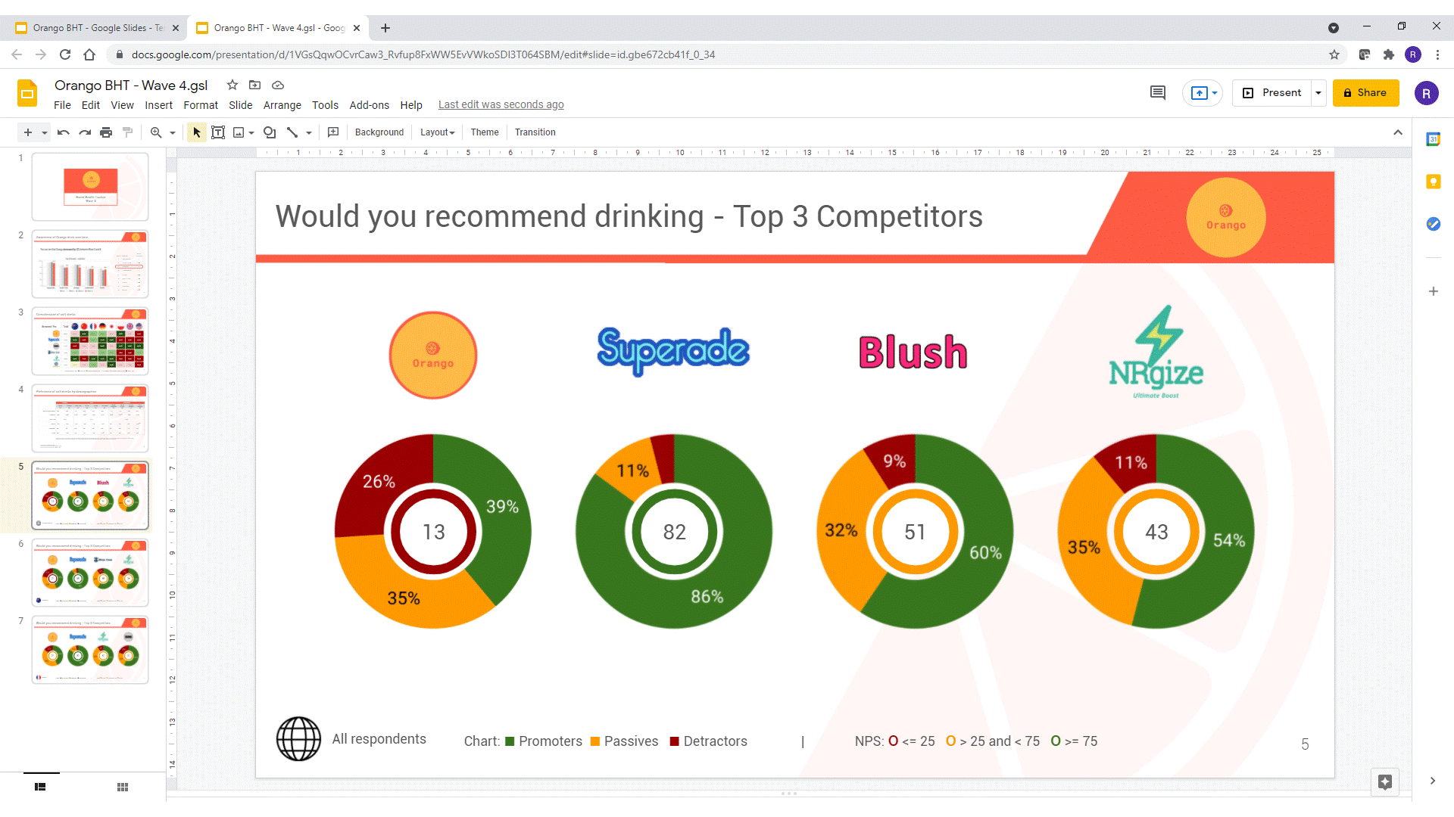Click the Transition button

click(x=535, y=132)
